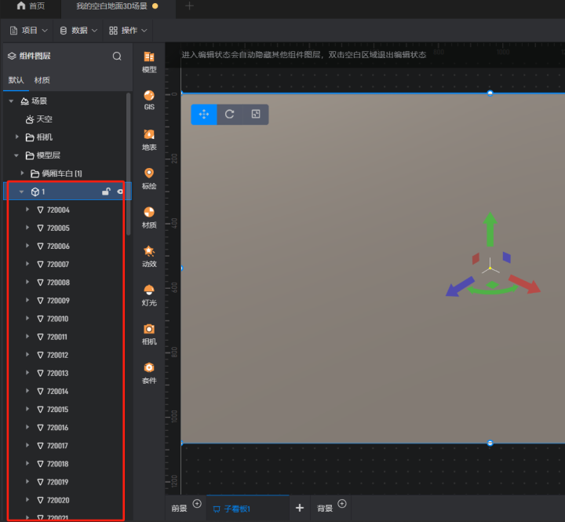Select the rotate gizmo tool
565x522 pixels.
point(230,115)
